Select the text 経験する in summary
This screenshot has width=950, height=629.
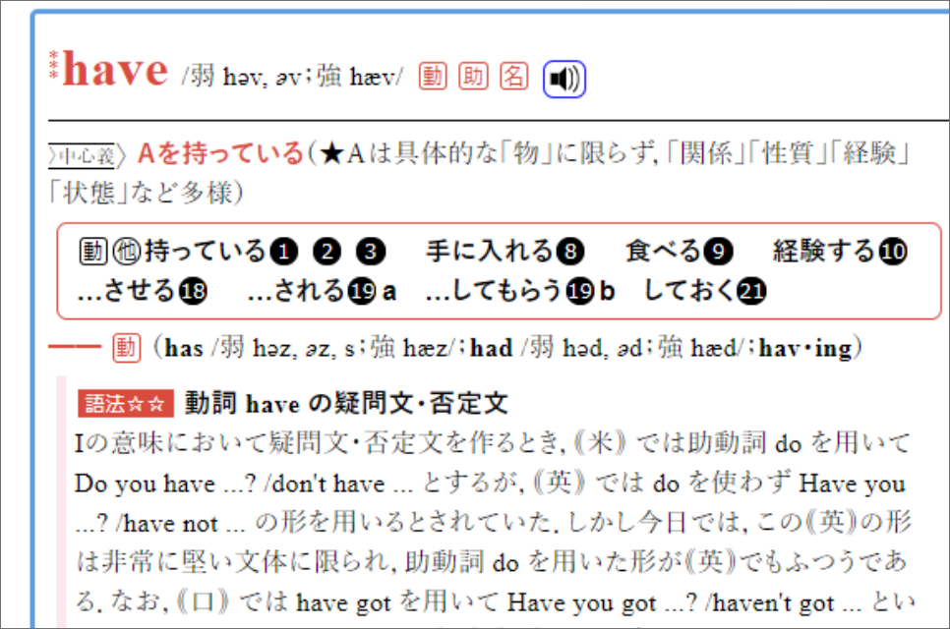[x=824, y=252]
